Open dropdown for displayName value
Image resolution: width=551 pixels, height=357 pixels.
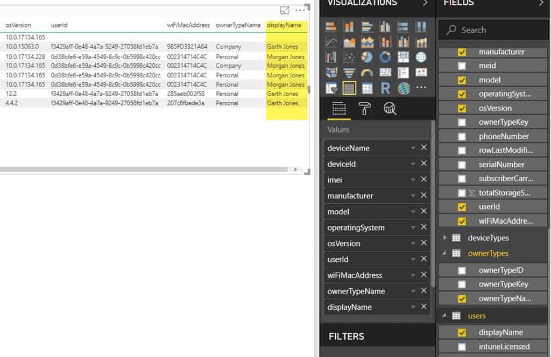(413, 307)
